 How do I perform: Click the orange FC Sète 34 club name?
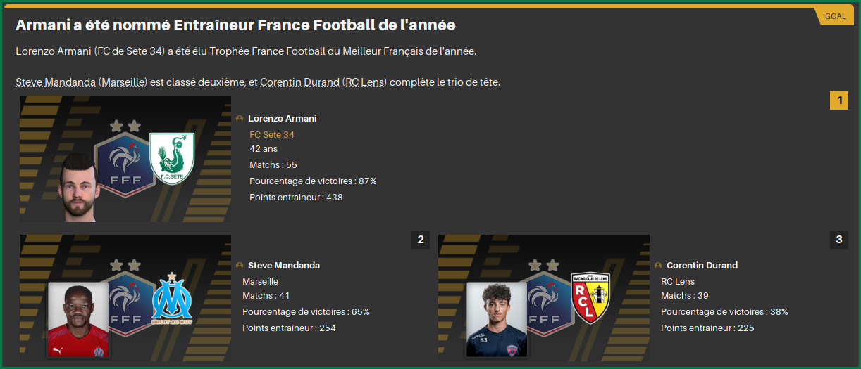[272, 134]
